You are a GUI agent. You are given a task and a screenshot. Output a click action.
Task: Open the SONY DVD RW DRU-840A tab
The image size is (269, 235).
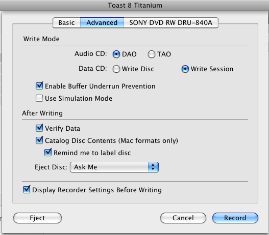tap(171, 22)
